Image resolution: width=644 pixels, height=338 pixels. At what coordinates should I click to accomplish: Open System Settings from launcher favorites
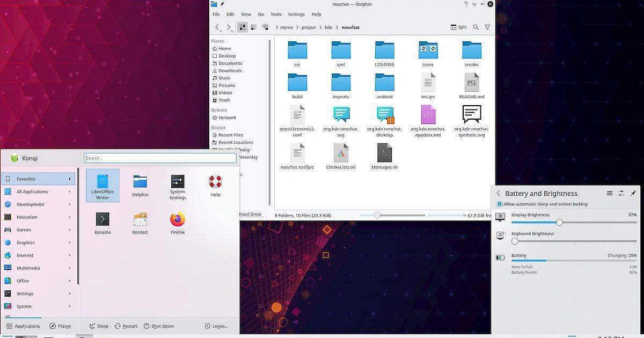pos(178,187)
